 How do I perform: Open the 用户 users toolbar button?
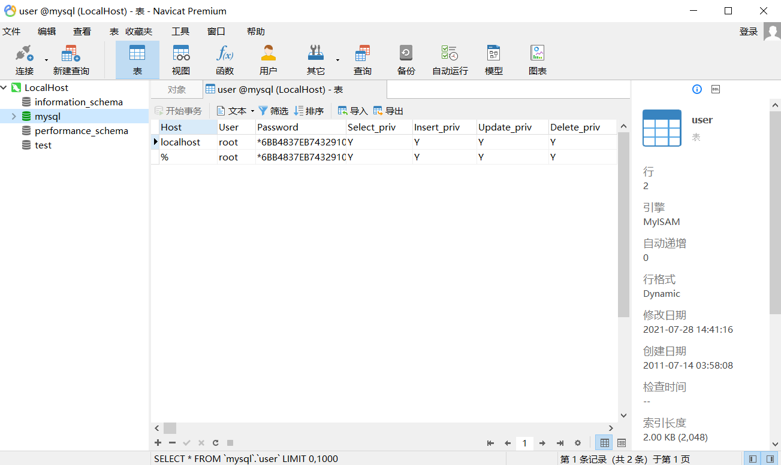(x=269, y=60)
